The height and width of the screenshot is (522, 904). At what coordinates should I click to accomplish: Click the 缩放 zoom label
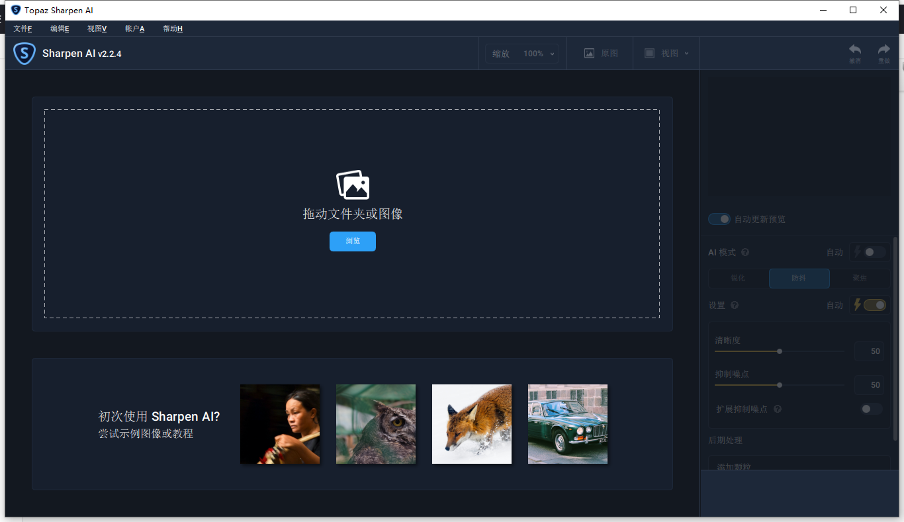[501, 54]
